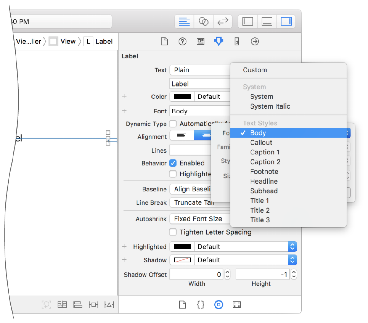
Task: Click the Vie...ller breadcrumb item
Action: pyautogui.click(x=29, y=42)
